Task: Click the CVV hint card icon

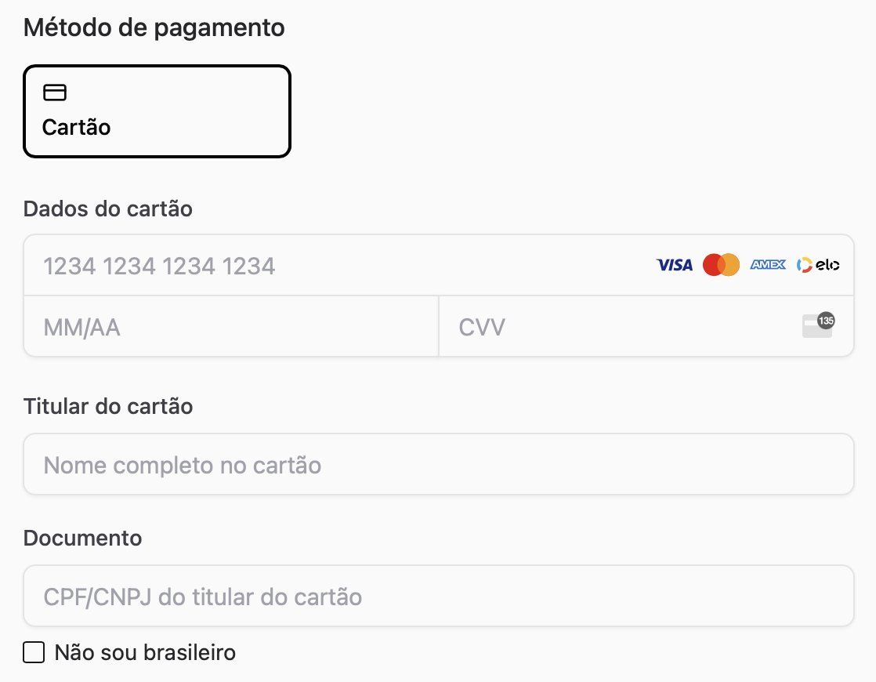Action: [x=818, y=325]
